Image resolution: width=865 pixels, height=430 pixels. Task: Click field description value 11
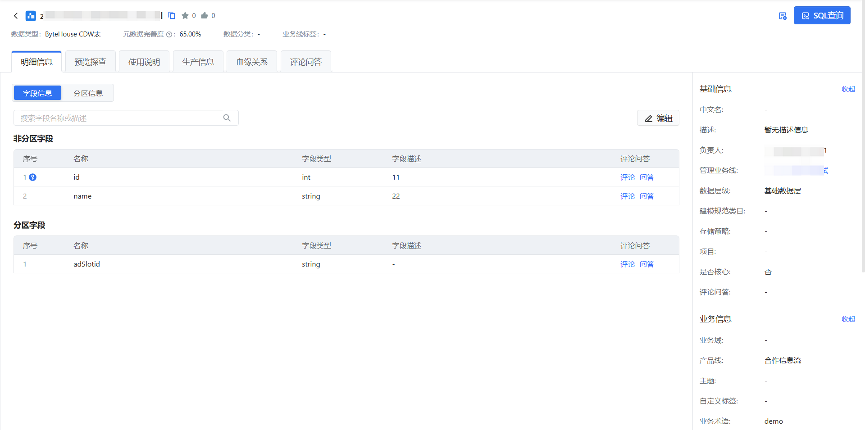(x=396, y=177)
